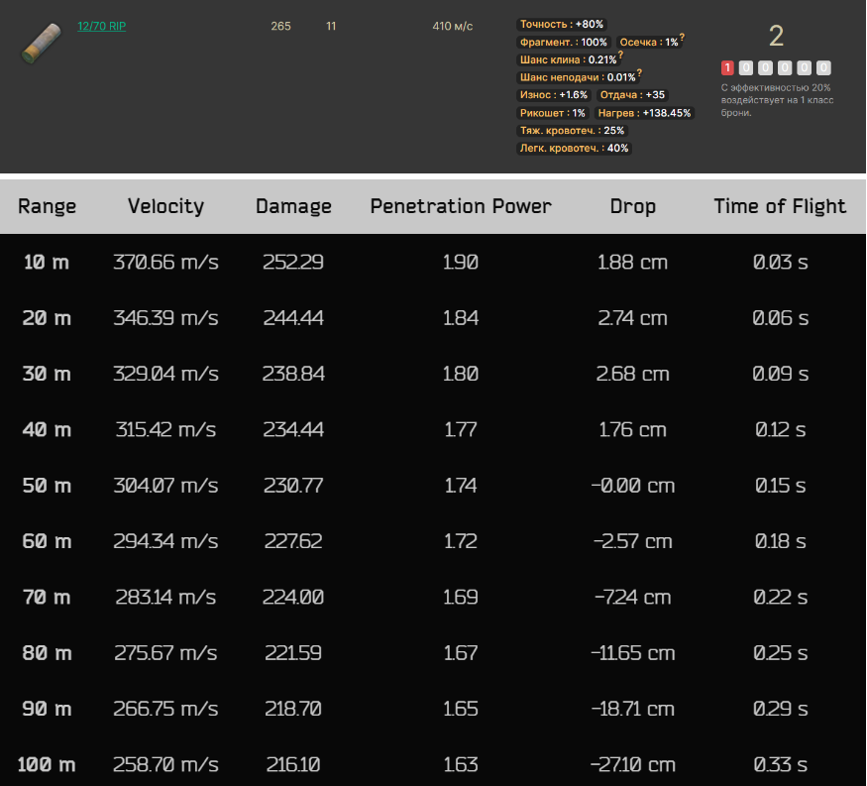Click the question mark next to Шанс клина
This screenshot has height=786, width=867.
[x=620, y=56]
